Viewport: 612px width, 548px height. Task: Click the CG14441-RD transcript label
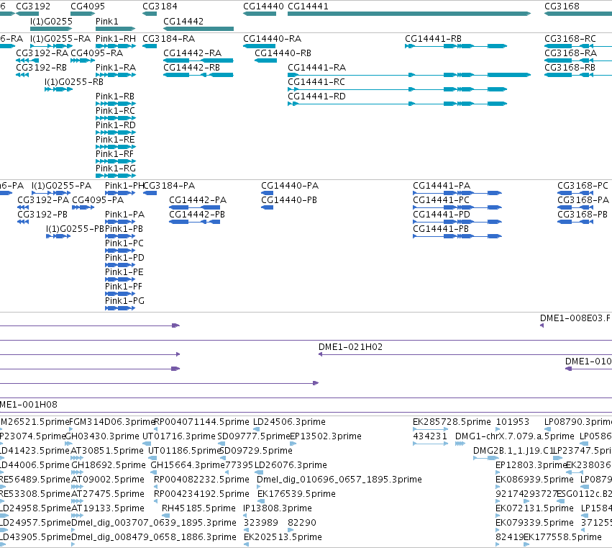point(316,96)
